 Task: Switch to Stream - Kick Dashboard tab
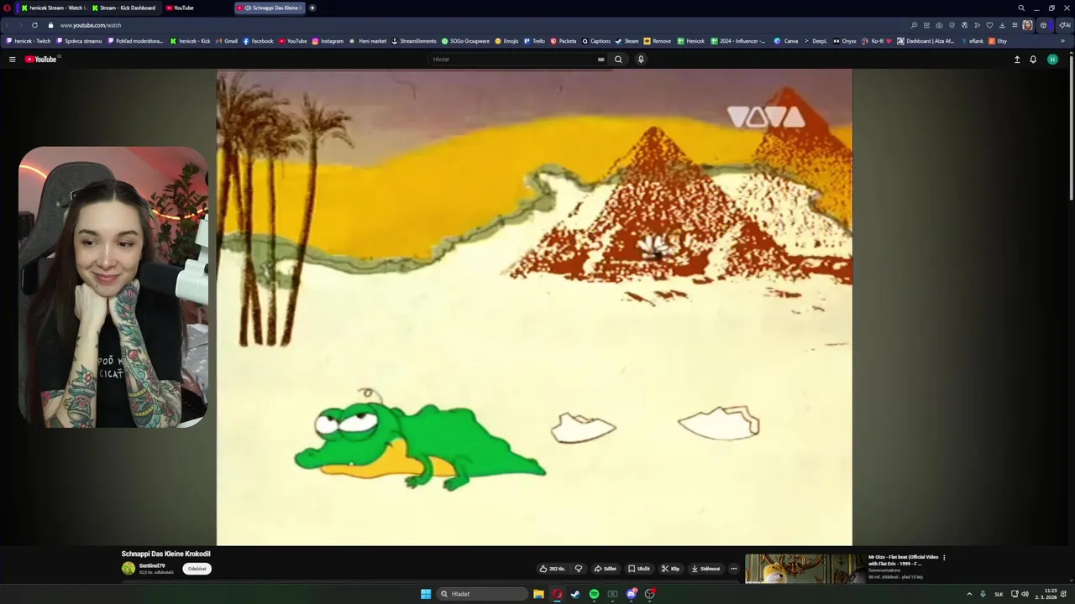point(124,8)
